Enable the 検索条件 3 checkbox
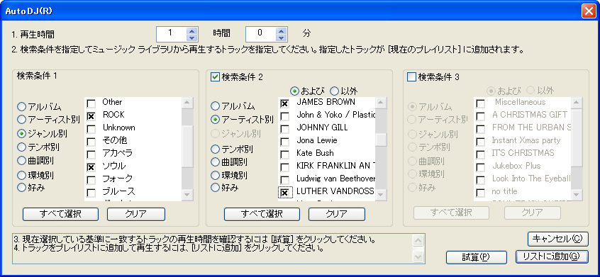 412,77
